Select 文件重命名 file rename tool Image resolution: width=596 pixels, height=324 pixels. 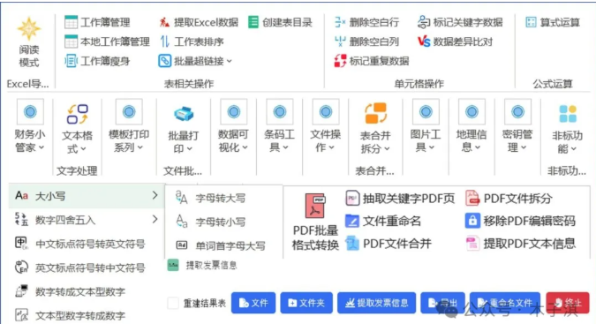point(383,221)
